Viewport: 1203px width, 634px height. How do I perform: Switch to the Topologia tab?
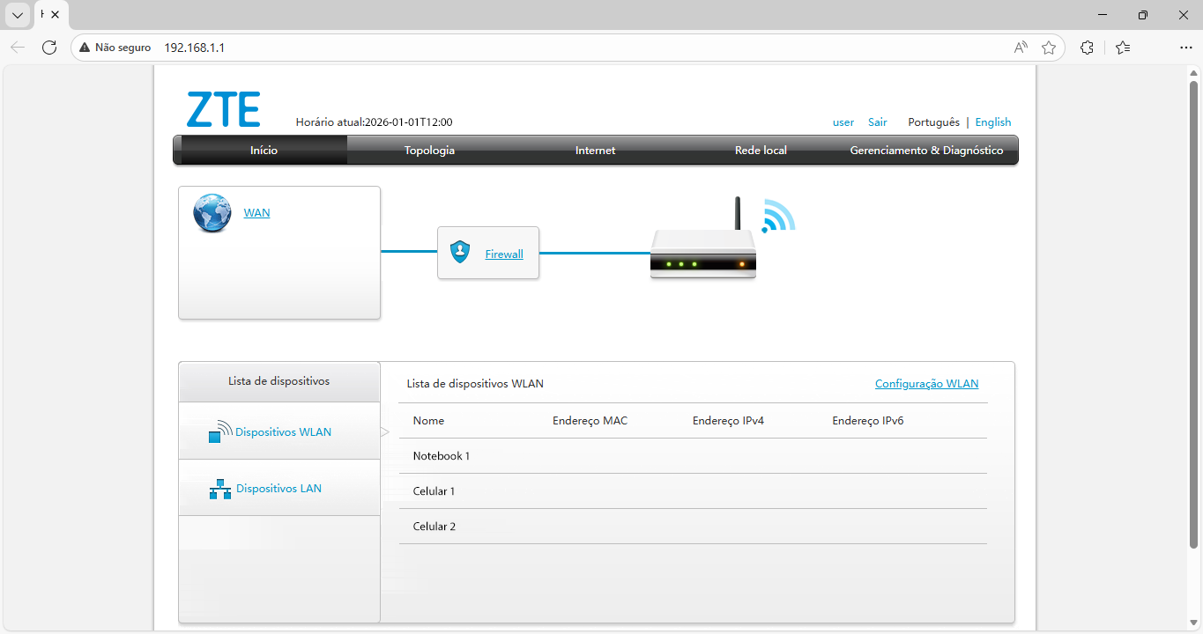pos(429,150)
